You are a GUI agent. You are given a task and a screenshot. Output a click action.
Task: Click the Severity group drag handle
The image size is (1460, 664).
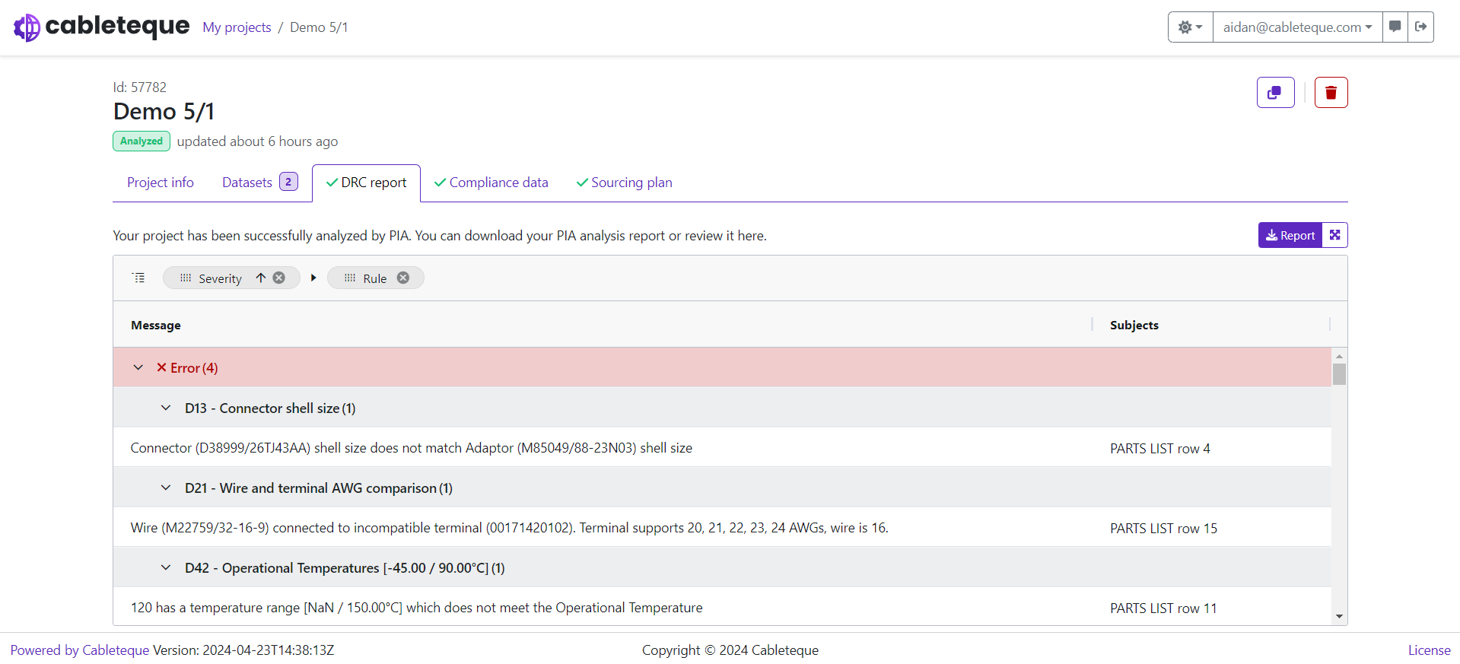click(186, 278)
